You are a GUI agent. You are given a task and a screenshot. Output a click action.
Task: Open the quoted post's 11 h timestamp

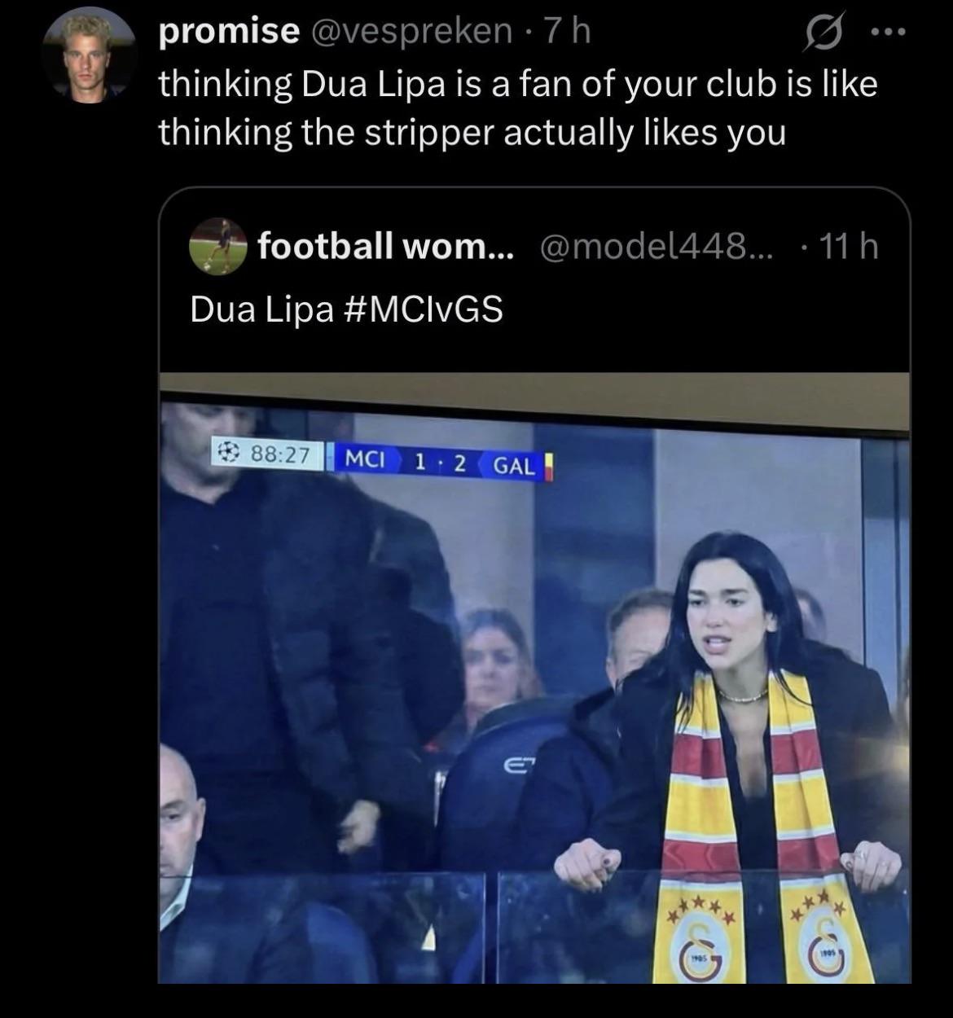[848, 244]
